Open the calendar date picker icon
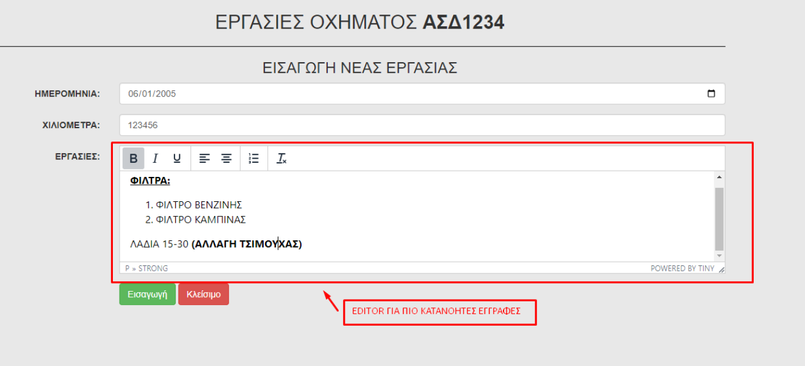Screen dimensions: 805x366 711,94
